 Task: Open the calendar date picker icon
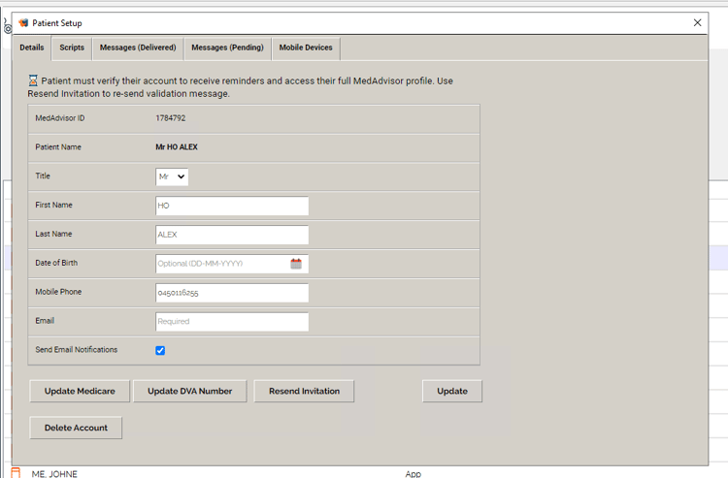[296, 264]
